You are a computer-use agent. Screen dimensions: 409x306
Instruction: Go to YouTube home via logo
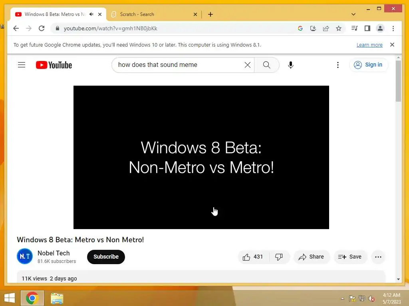click(54, 65)
